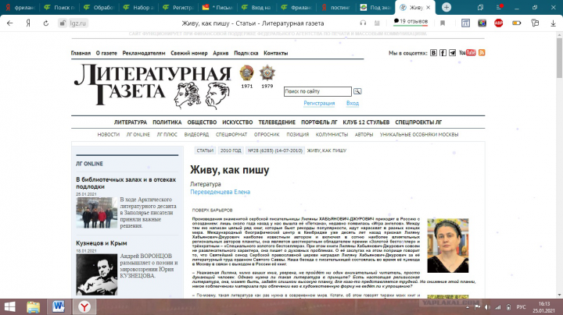Open 'КЛУБ 12 СТУЛЬЕВ' section
563x315 pixels.
[366, 122]
